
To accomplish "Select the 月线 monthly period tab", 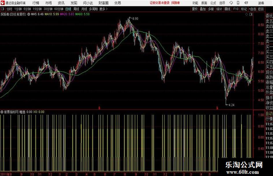I will pos(84,9).
